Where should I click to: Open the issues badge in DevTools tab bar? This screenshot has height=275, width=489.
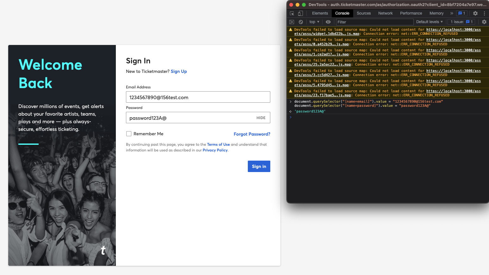click(x=462, y=13)
